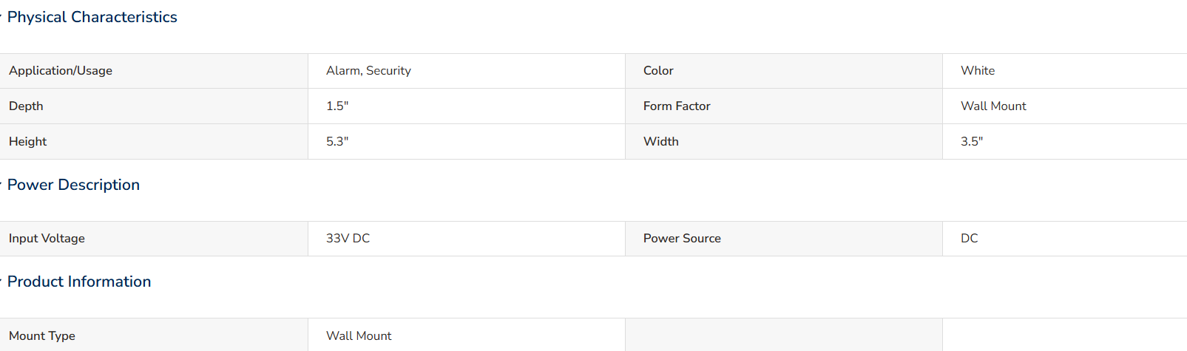
Task: Select the 33V DC value
Action: 348,239
